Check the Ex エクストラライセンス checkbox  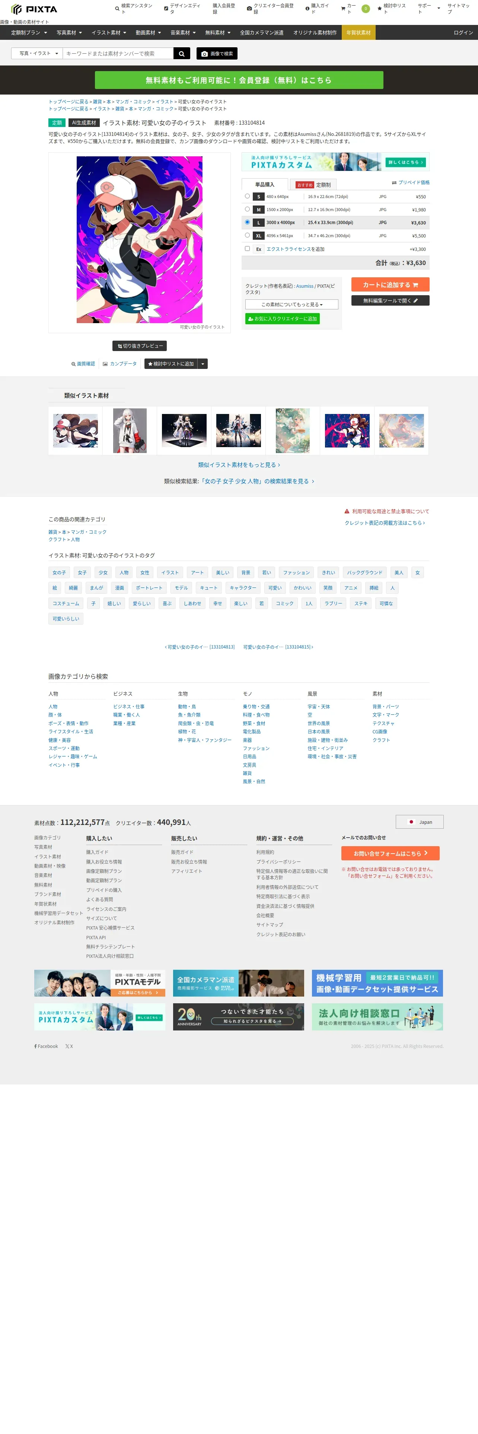pyautogui.click(x=247, y=249)
